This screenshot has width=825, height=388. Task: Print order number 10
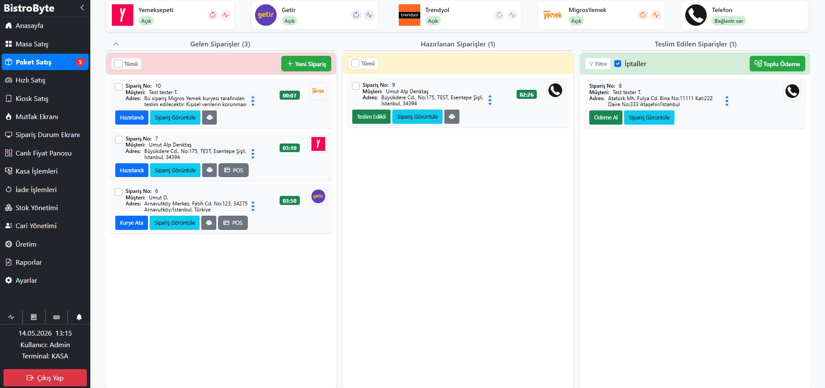(x=209, y=117)
